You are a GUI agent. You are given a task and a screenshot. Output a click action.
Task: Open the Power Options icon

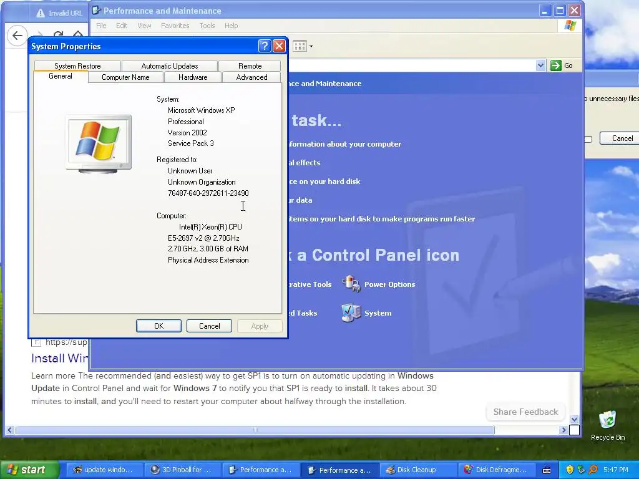pos(351,284)
